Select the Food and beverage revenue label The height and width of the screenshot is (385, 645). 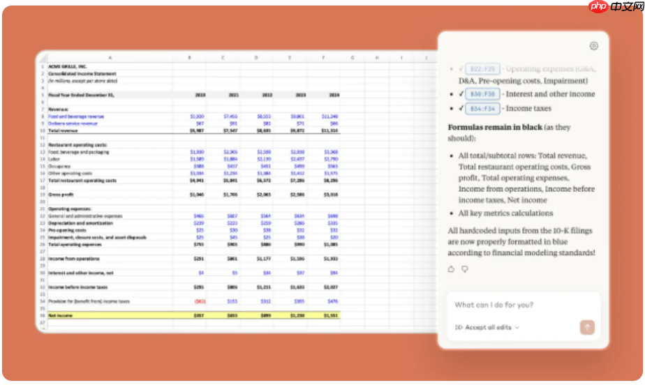76,116
